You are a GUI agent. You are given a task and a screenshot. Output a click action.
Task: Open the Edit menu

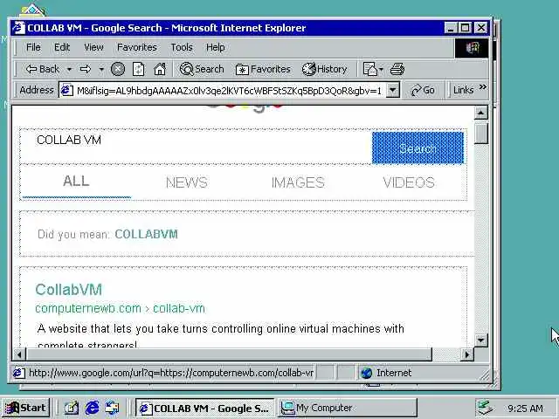[x=62, y=47]
